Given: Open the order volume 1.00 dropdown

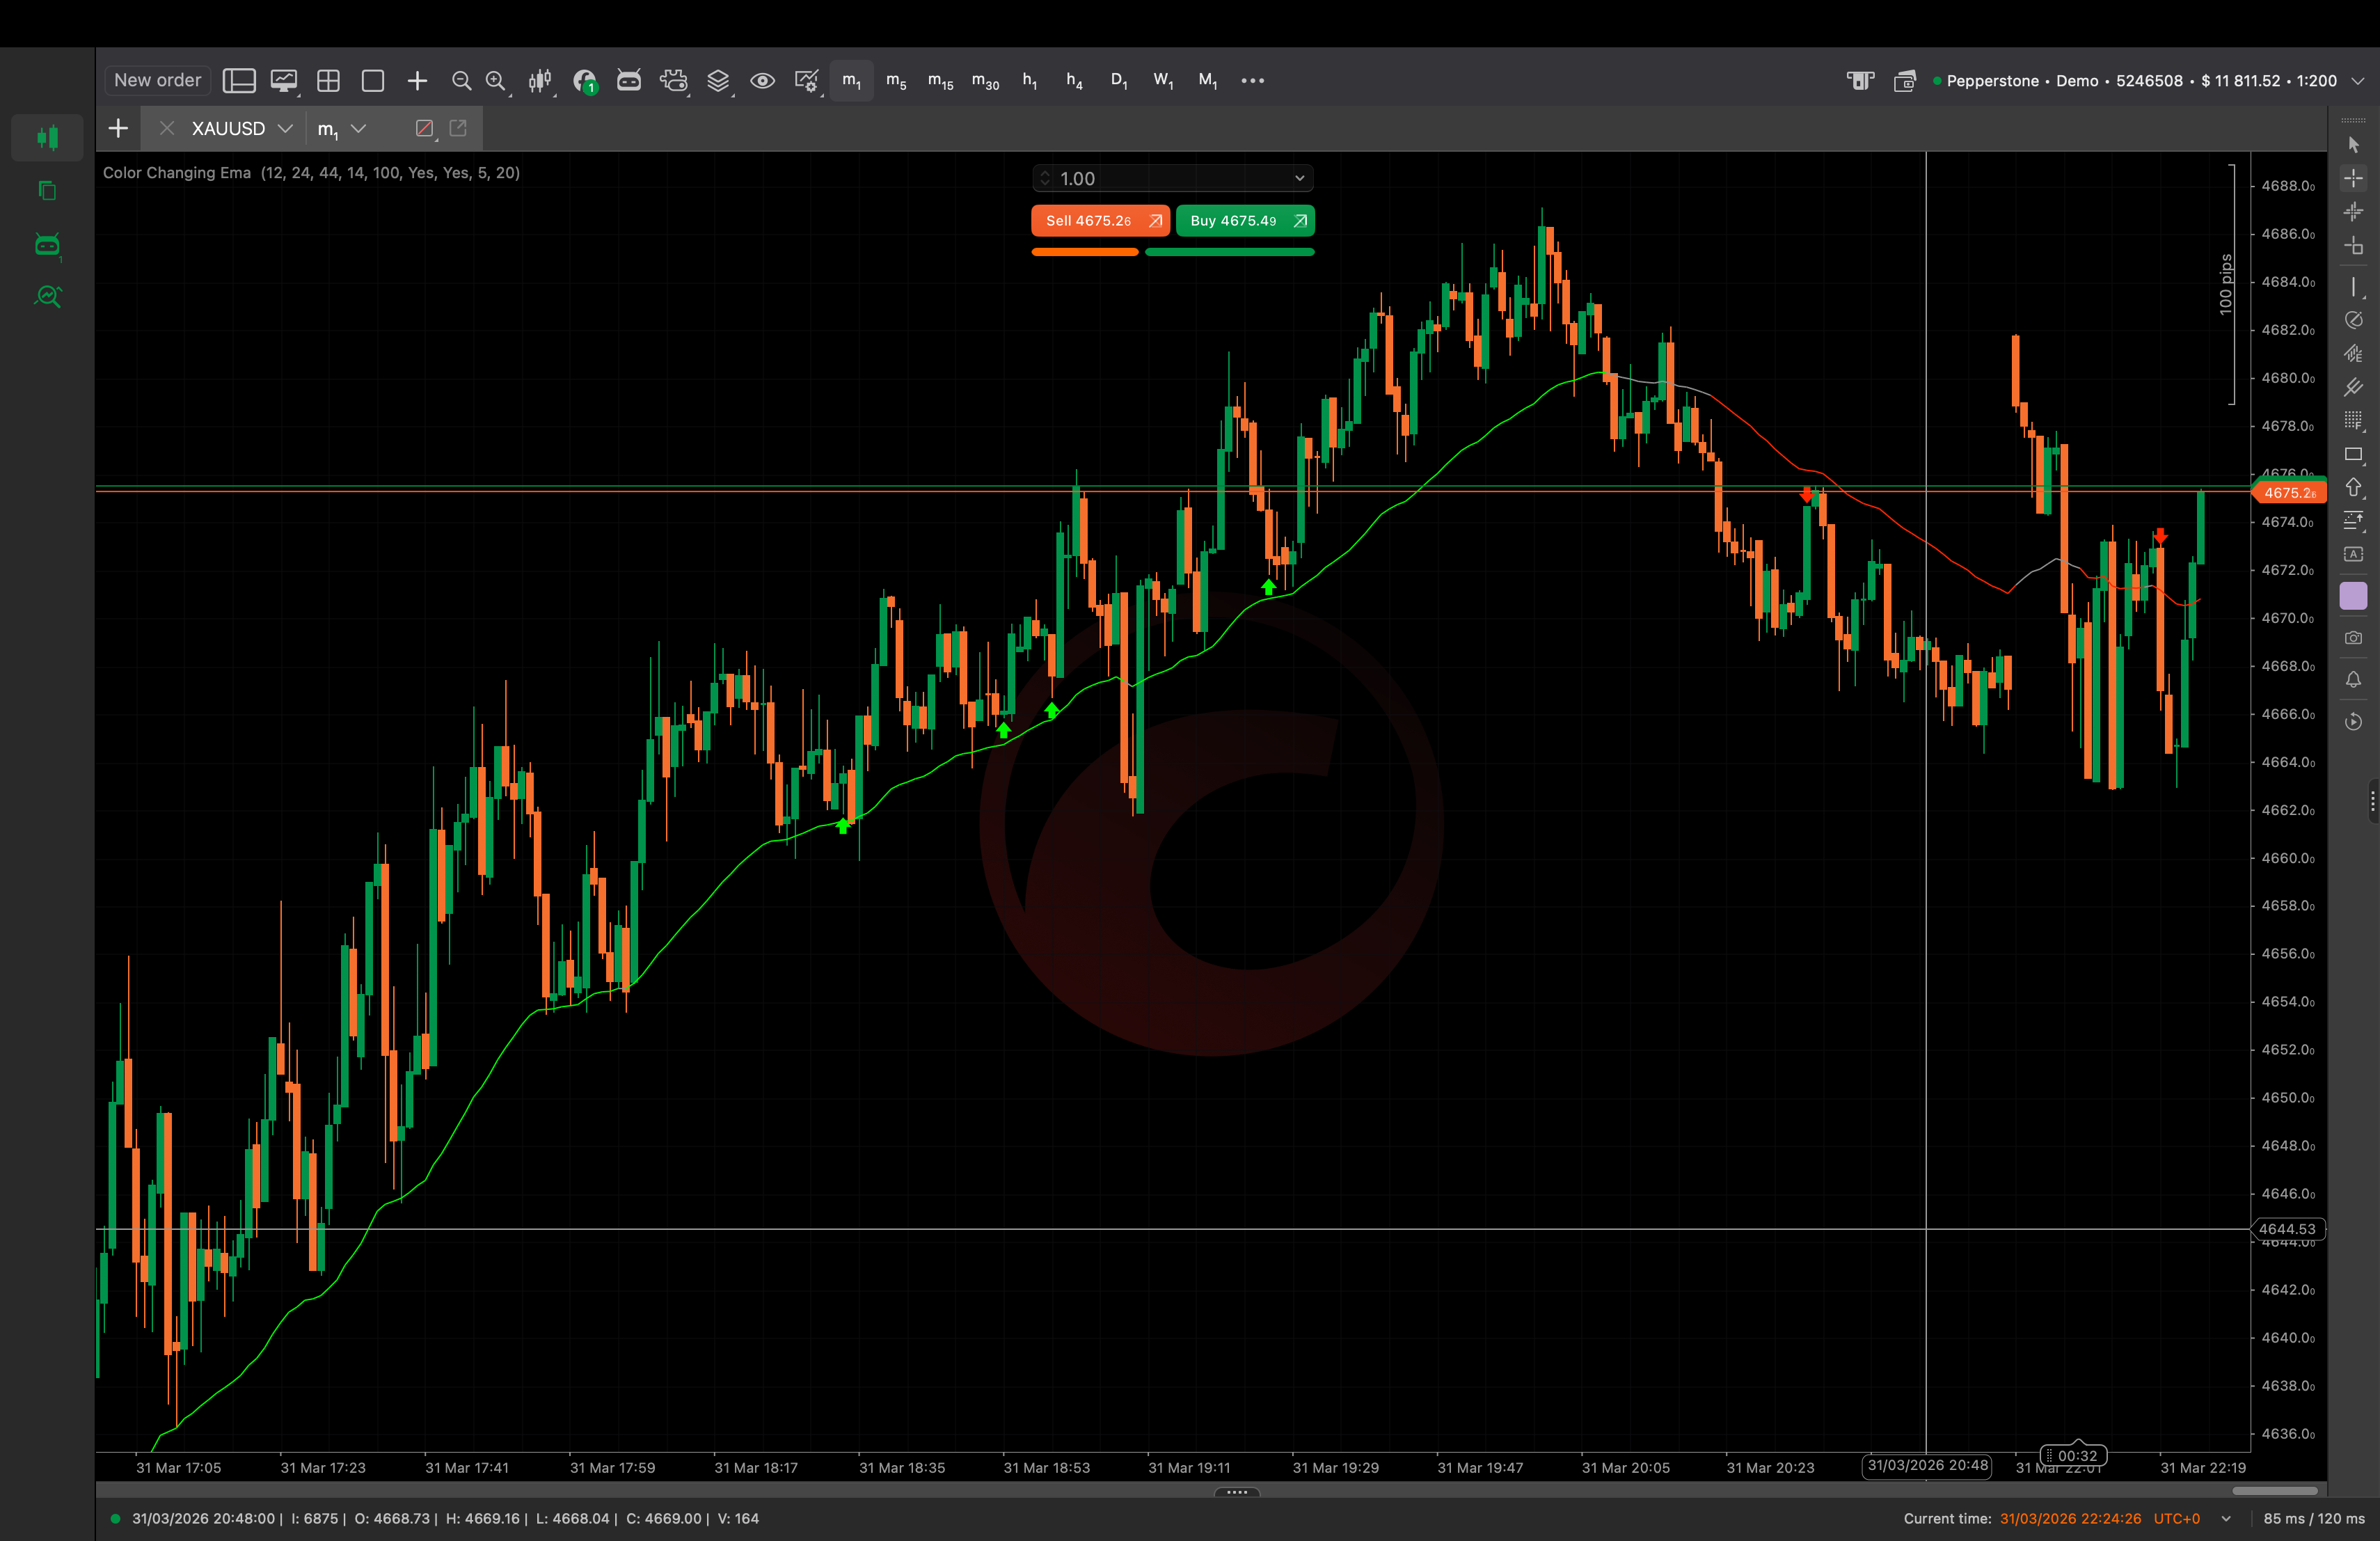Looking at the screenshot, I should (1299, 178).
